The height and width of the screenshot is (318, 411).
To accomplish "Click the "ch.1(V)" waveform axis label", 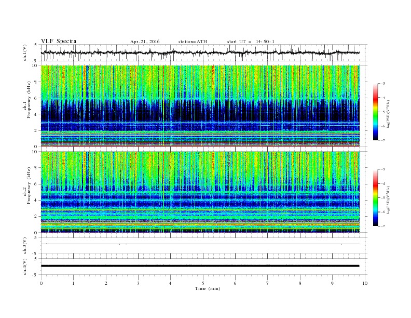I will tap(25, 52).
